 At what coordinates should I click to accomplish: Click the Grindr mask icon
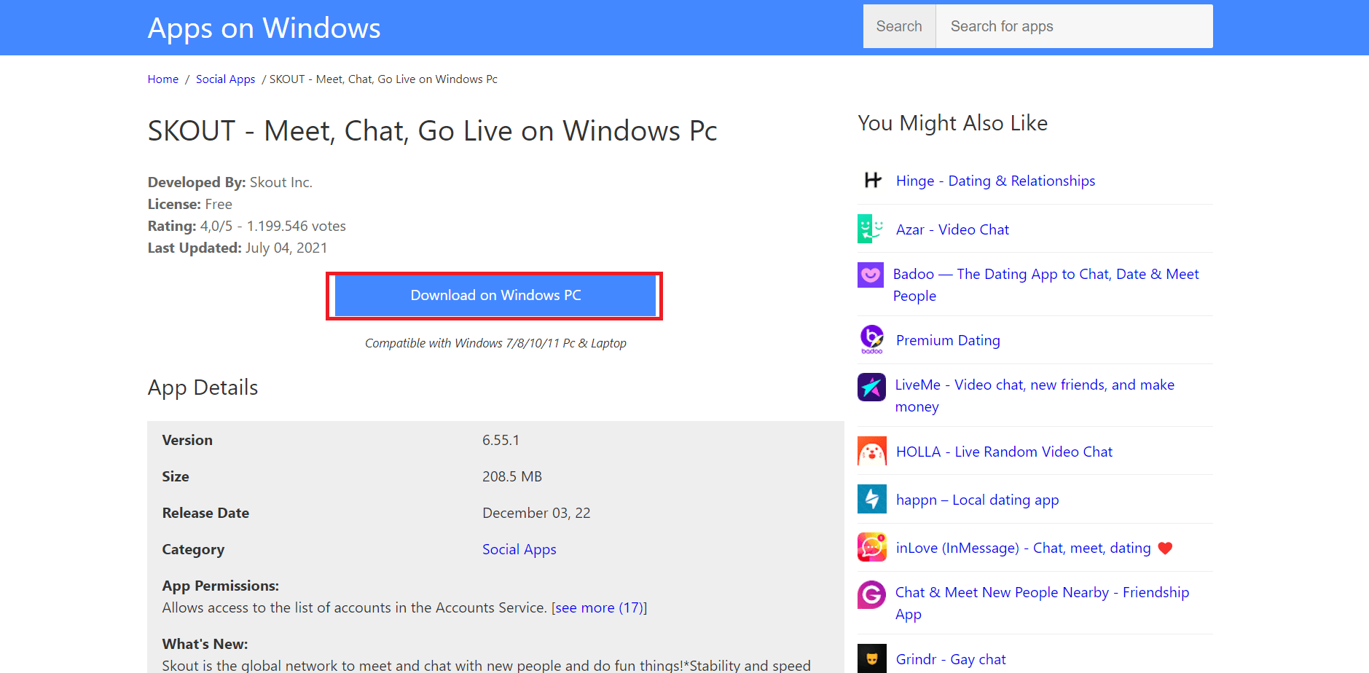(872, 658)
